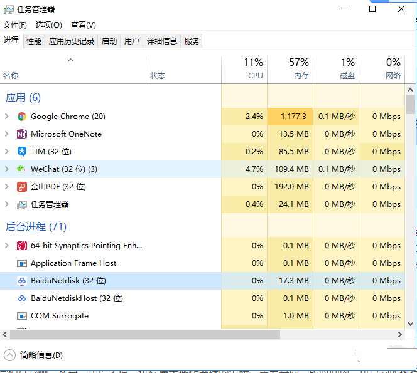Sort processes by CPU column header
Image resolution: width=417 pixels, height=373 pixels.
pyautogui.click(x=244, y=70)
